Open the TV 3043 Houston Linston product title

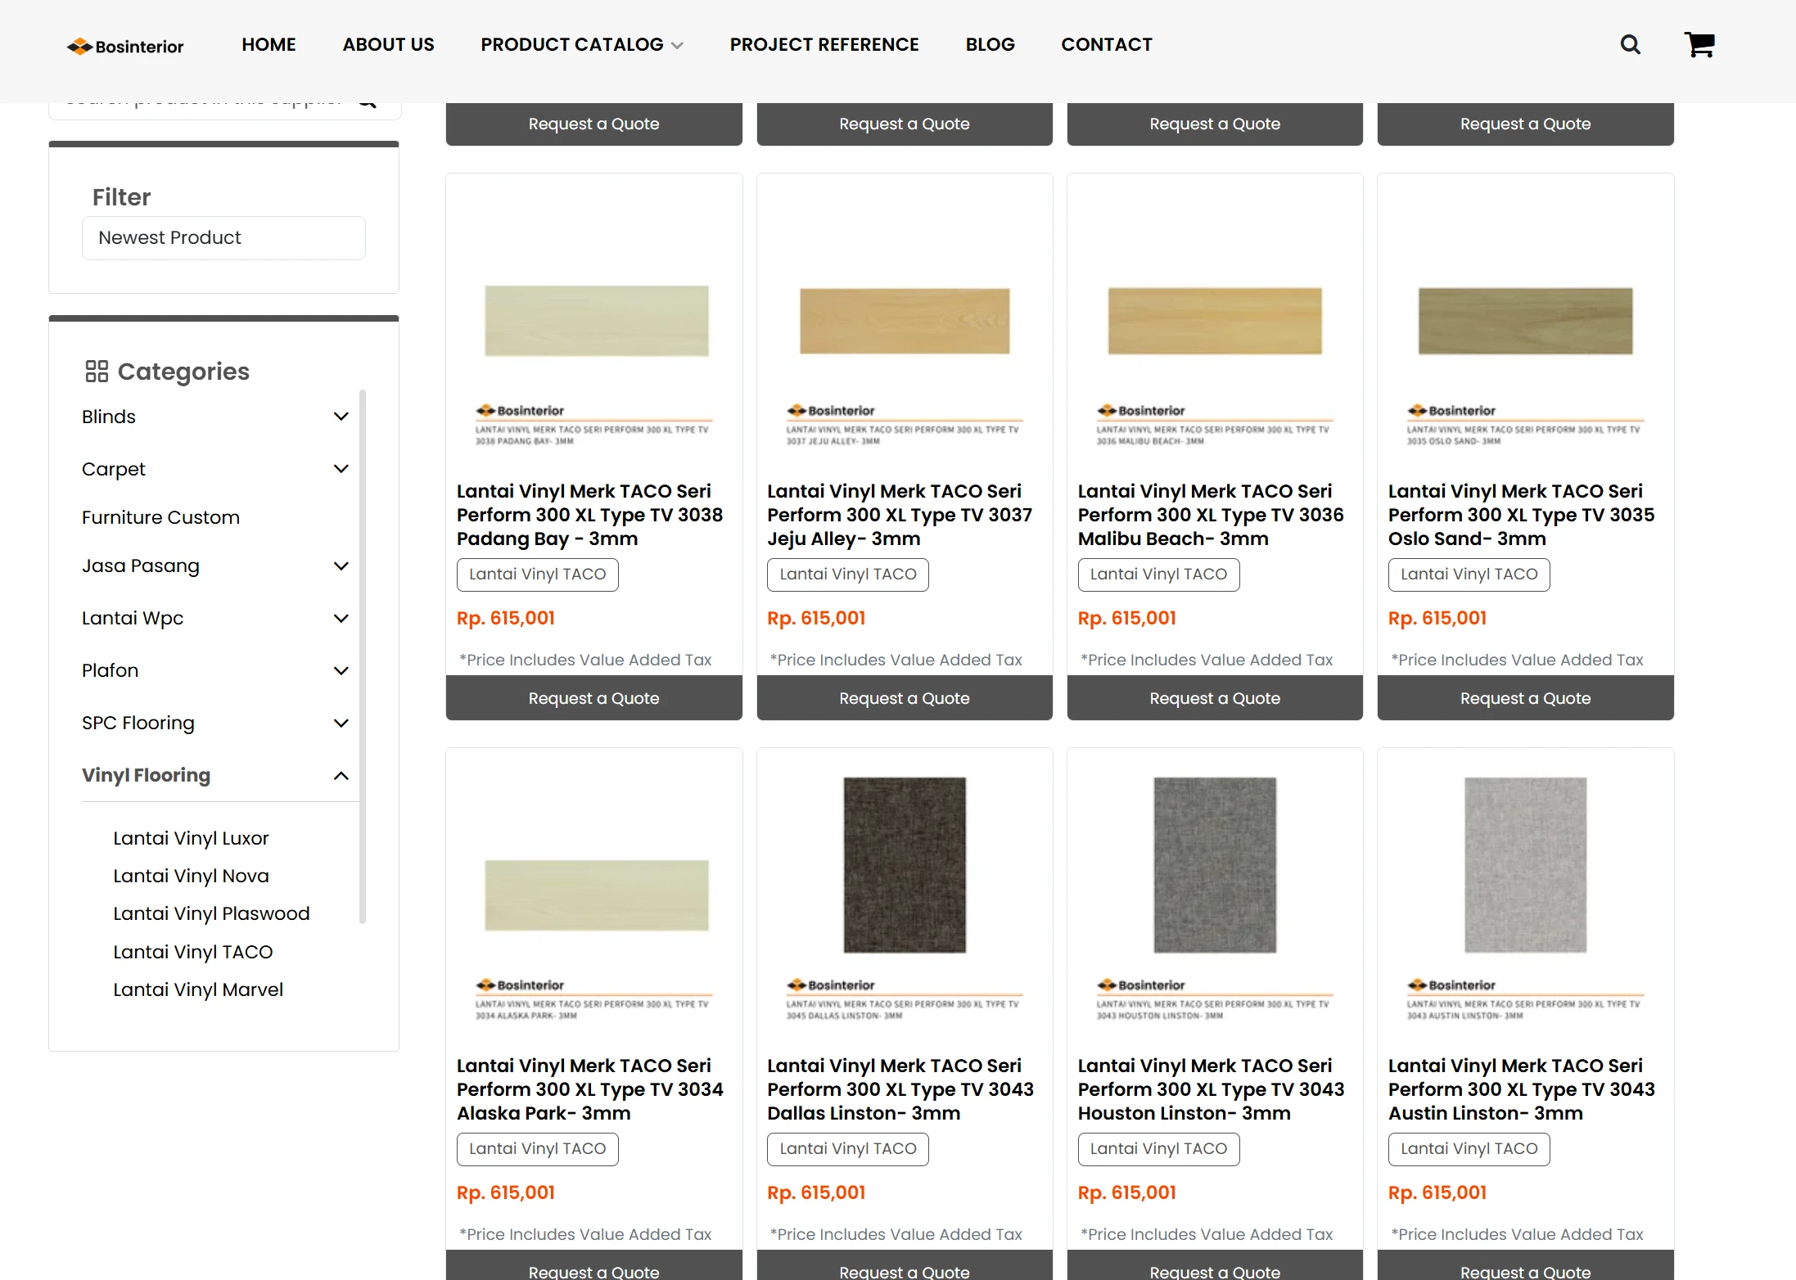(1211, 1089)
